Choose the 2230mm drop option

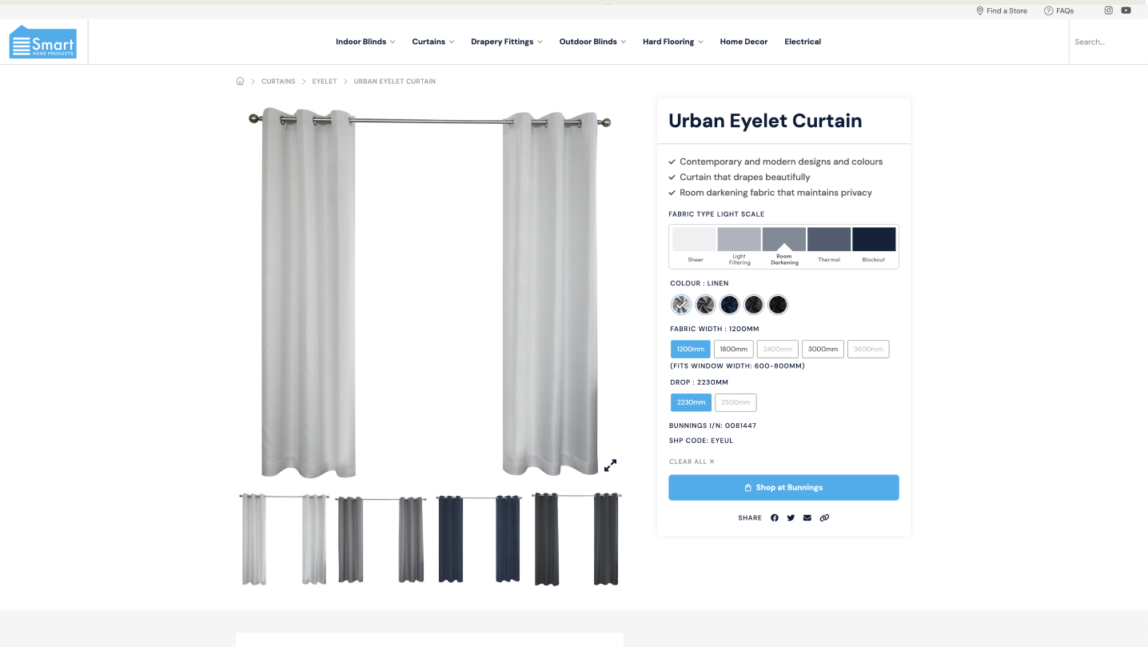pos(691,402)
